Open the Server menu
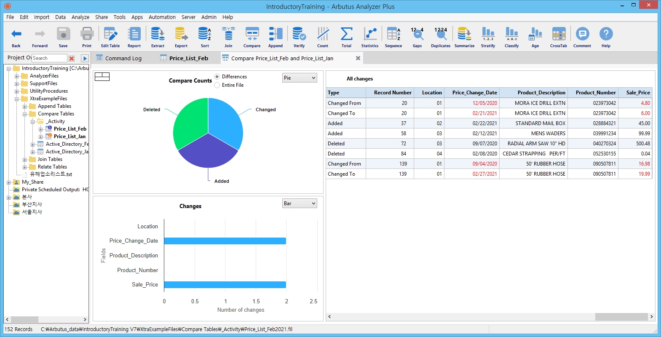The image size is (661, 337). coord(188,17)
